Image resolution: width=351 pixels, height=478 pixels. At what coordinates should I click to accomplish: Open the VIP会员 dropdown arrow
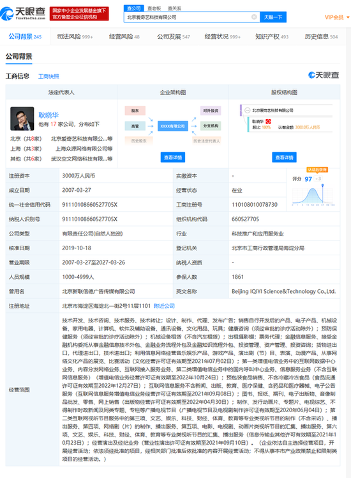click(348, 17)
